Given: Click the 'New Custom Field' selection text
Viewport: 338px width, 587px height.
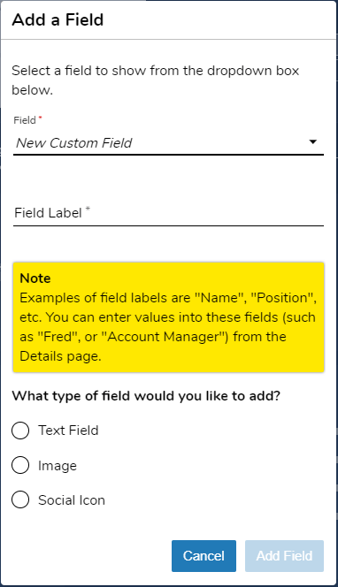Looking at the screenshot, I should pyautogui.click(x=74, y=143).
